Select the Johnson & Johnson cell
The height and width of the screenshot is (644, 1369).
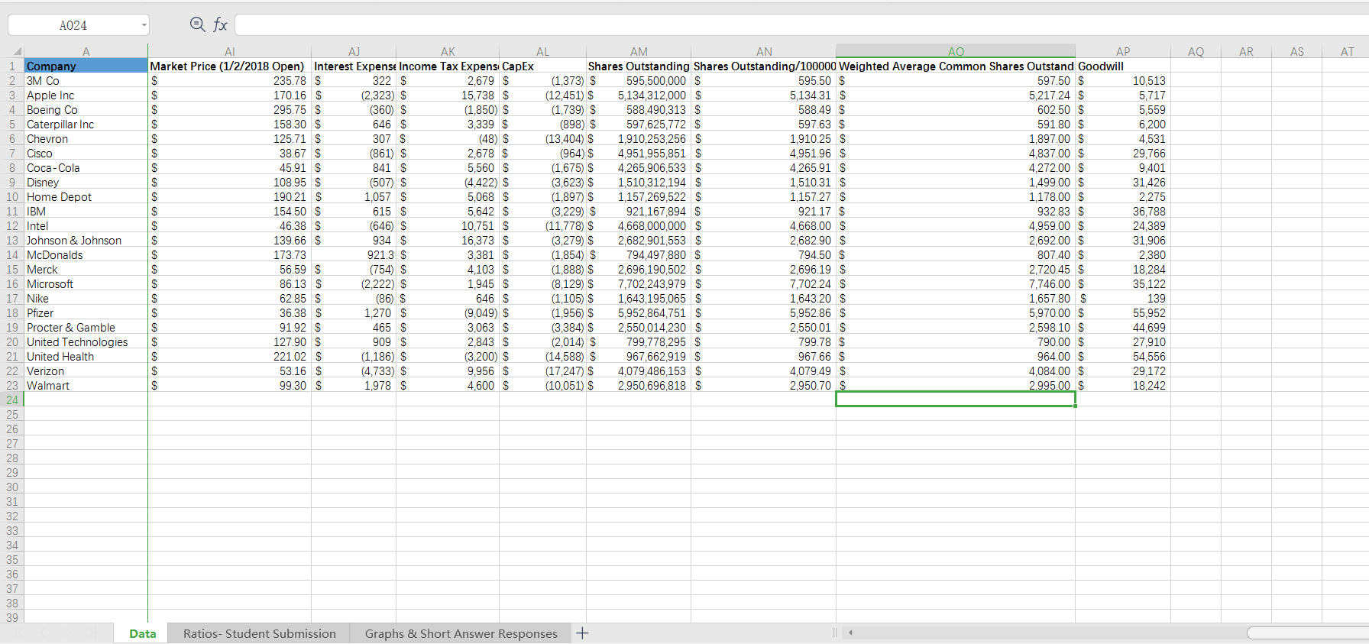tap(86, 241)
